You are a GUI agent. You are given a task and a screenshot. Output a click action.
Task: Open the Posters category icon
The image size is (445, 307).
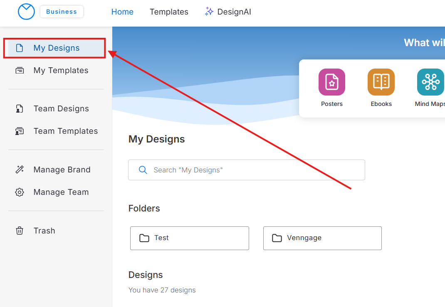pyautogui.click(x=331, y=82)
